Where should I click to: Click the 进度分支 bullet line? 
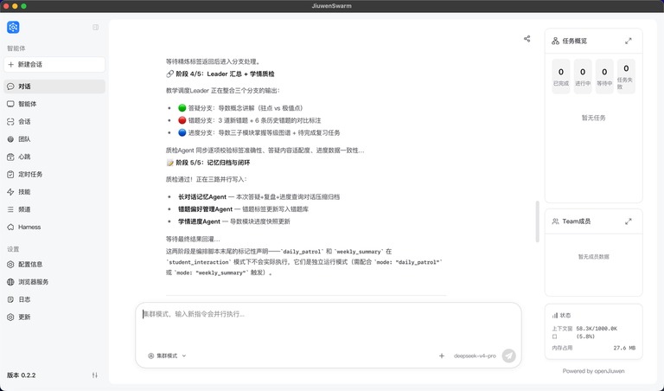tap(259, 132)
